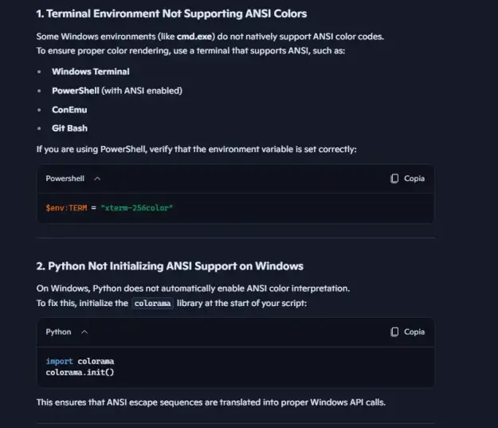Click the 'PowerShell (with ANSI enabled)' bullet item
The image size is (498, 428).
coord(117,91)
